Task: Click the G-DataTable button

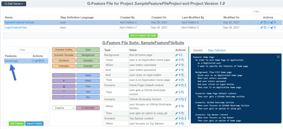Action: [88, 108]
